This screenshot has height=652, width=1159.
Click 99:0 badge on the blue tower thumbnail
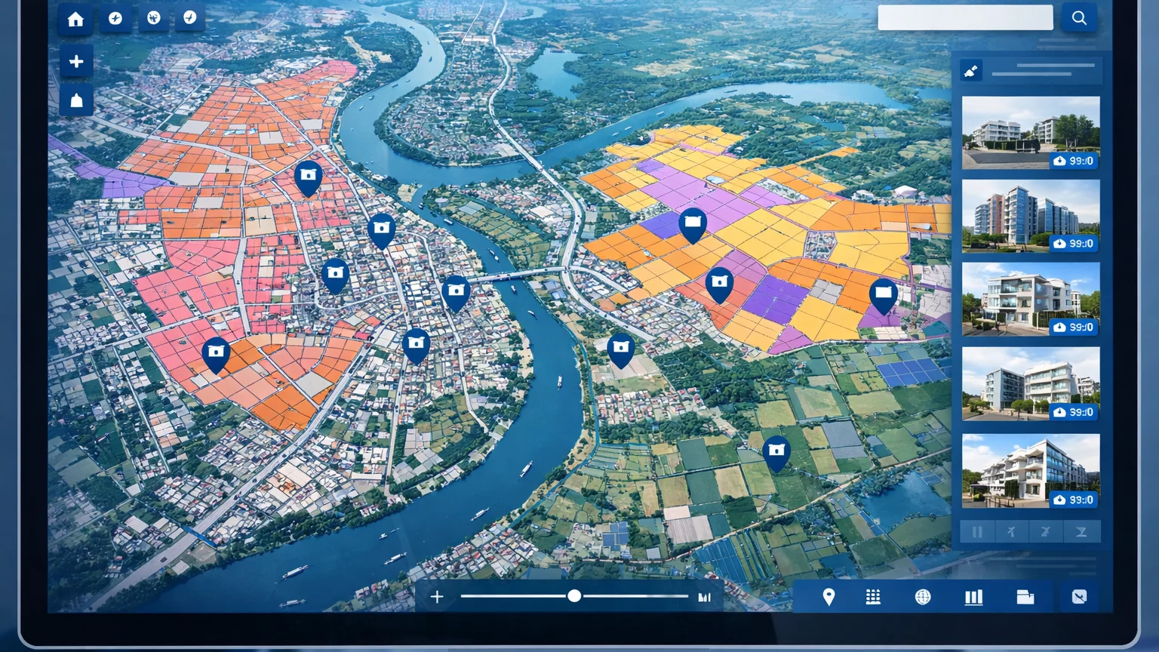click(1074, 243)
